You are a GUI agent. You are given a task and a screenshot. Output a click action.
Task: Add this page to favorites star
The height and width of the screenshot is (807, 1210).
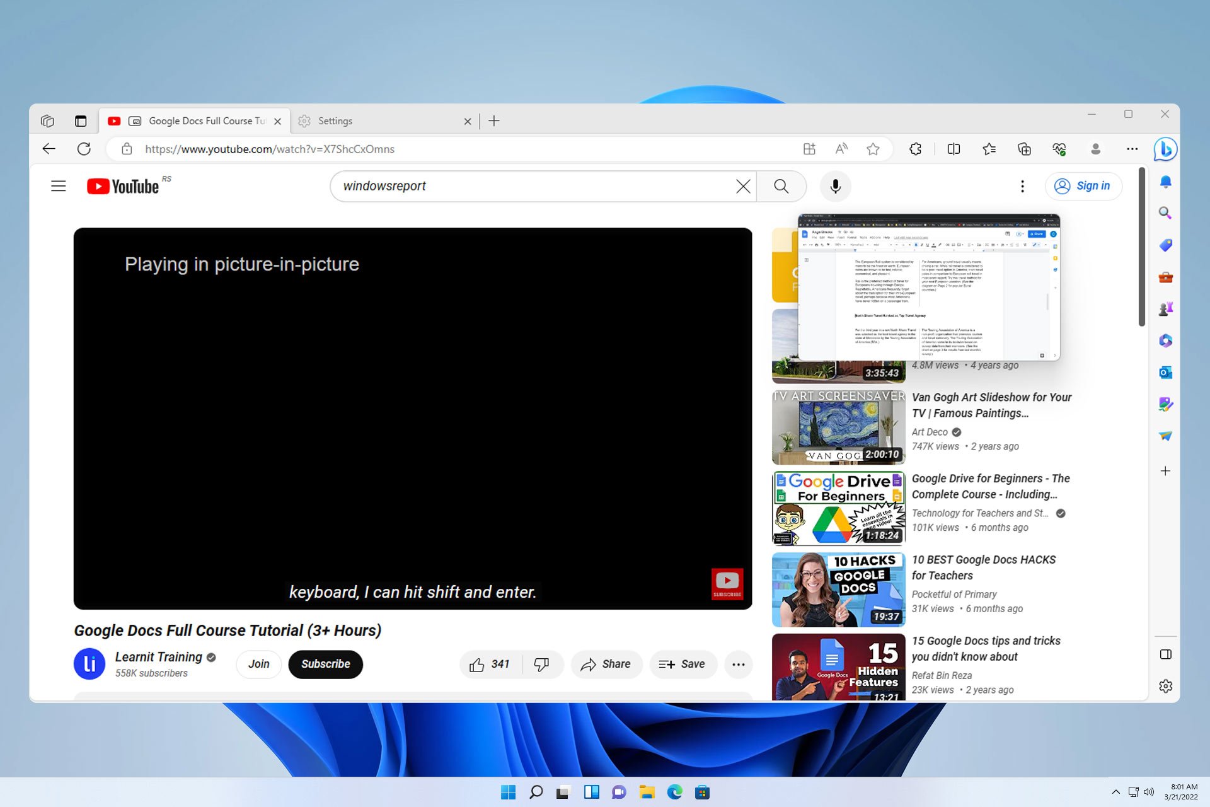point(873,149)
